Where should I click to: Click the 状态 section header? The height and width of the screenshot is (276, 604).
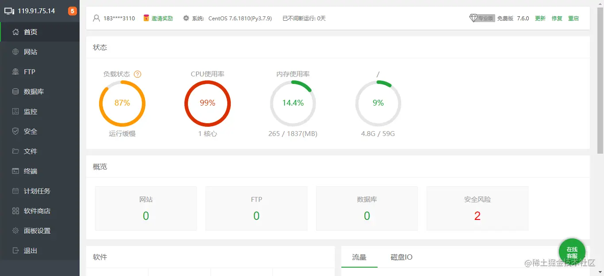tap(100, 47)
